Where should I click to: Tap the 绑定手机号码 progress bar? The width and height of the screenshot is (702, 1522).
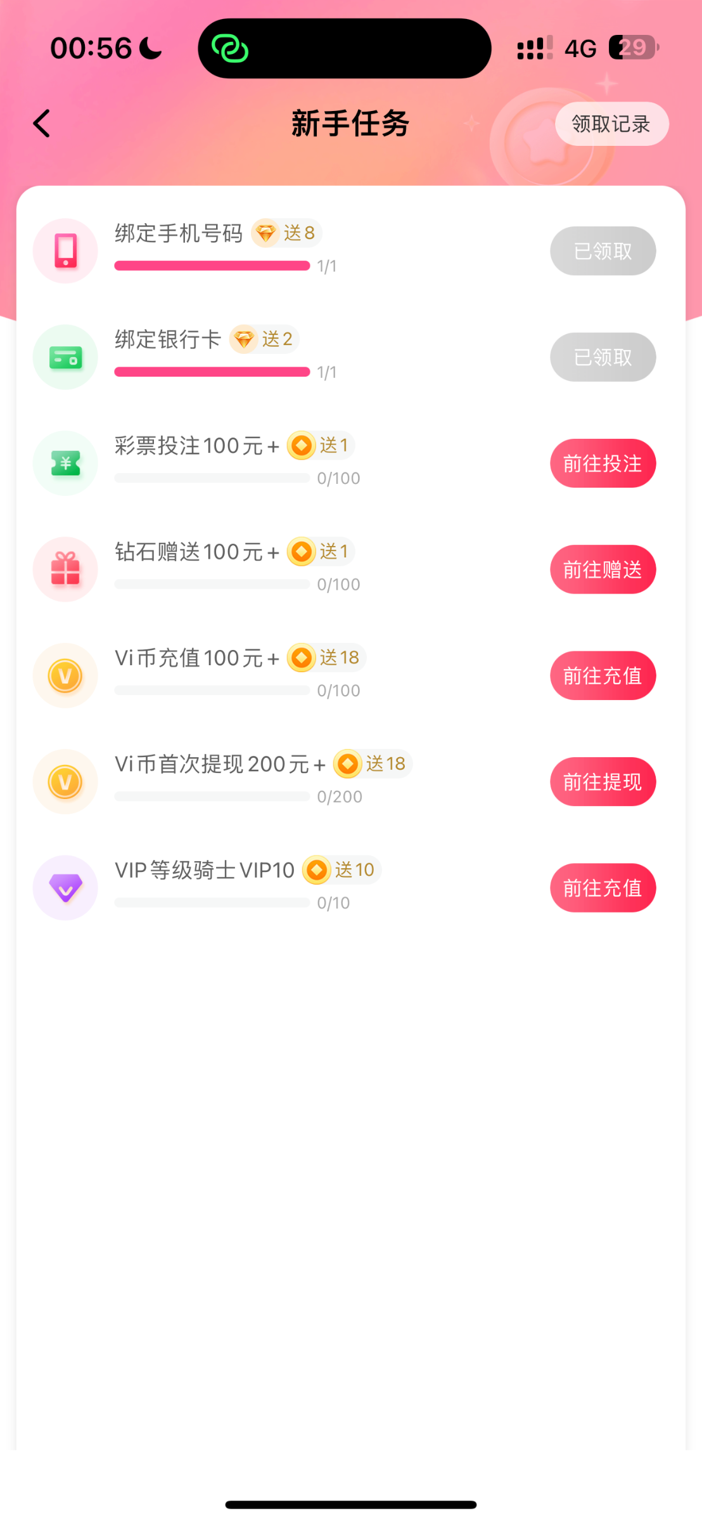click(212, 266)
